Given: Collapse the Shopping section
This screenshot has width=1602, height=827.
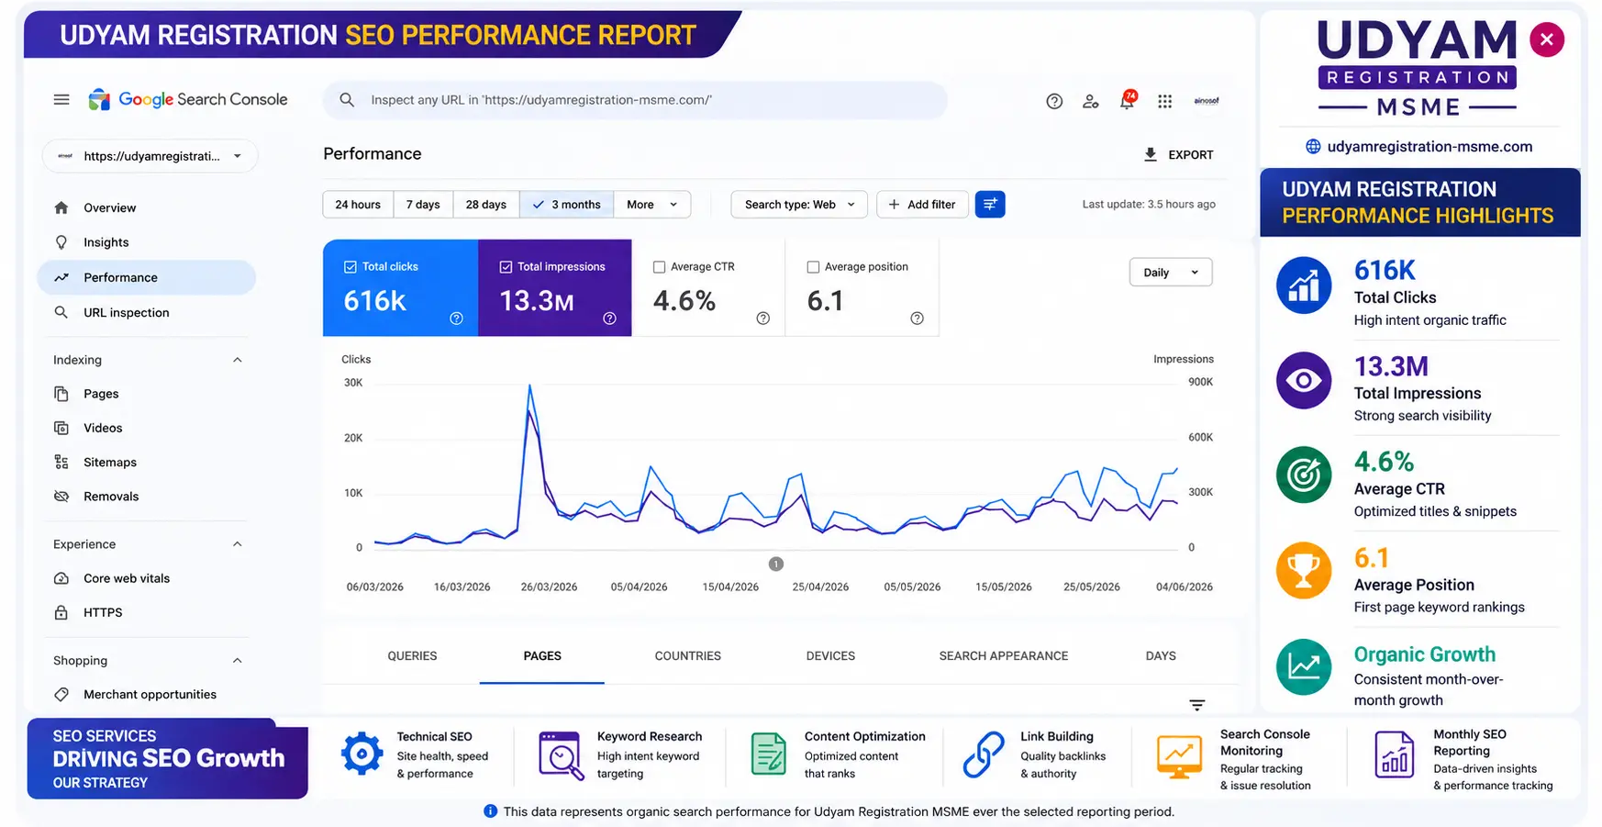Looking at the screenshot, I should click(x=238, y=661).
